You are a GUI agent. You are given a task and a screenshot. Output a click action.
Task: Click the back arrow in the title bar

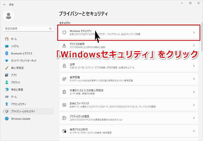5,5
